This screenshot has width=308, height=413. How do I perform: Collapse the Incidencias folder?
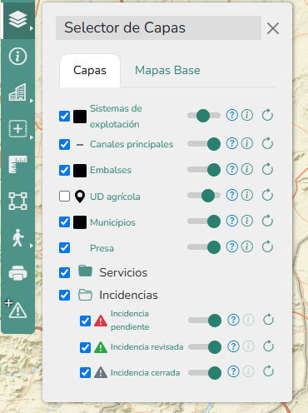click(85, 295)
